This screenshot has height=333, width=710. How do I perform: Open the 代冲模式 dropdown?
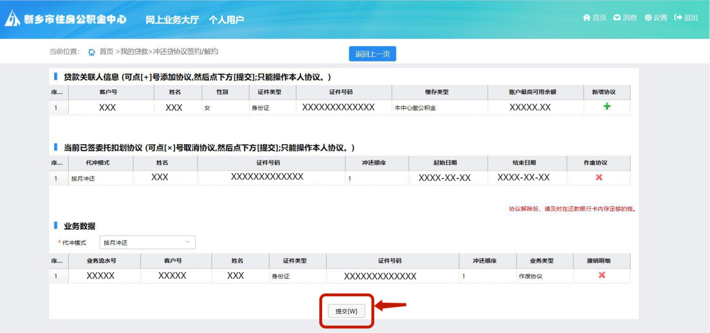pos(148,242)
